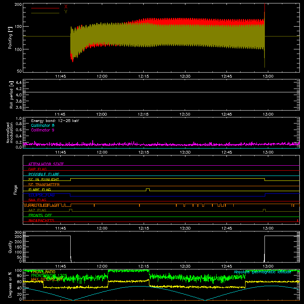Click the Quality drop edge near 11:48

pos(71,249)
